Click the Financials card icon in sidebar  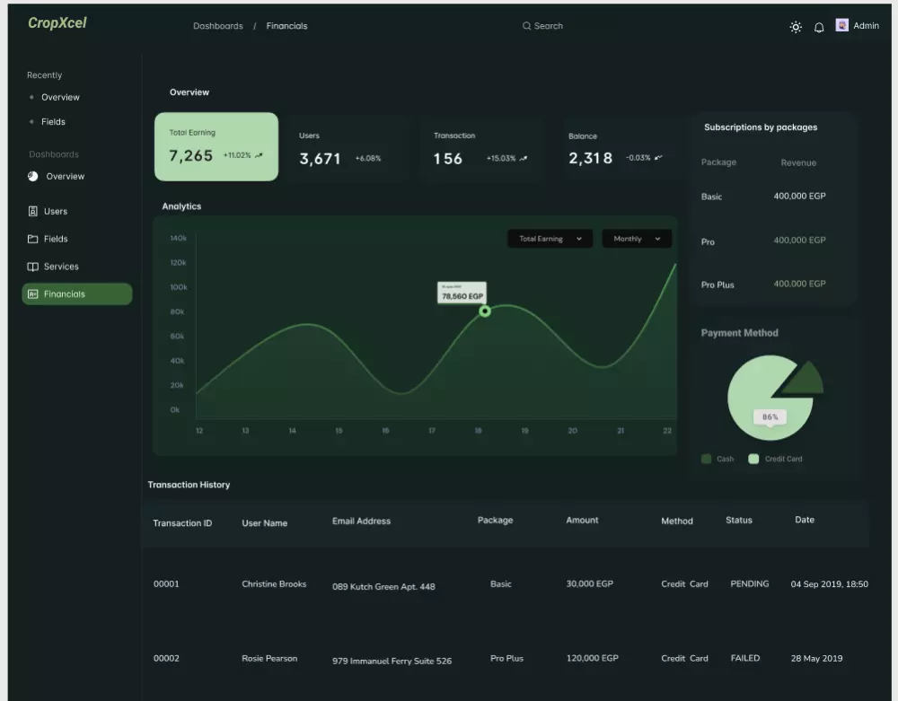[x=32, y=294]
